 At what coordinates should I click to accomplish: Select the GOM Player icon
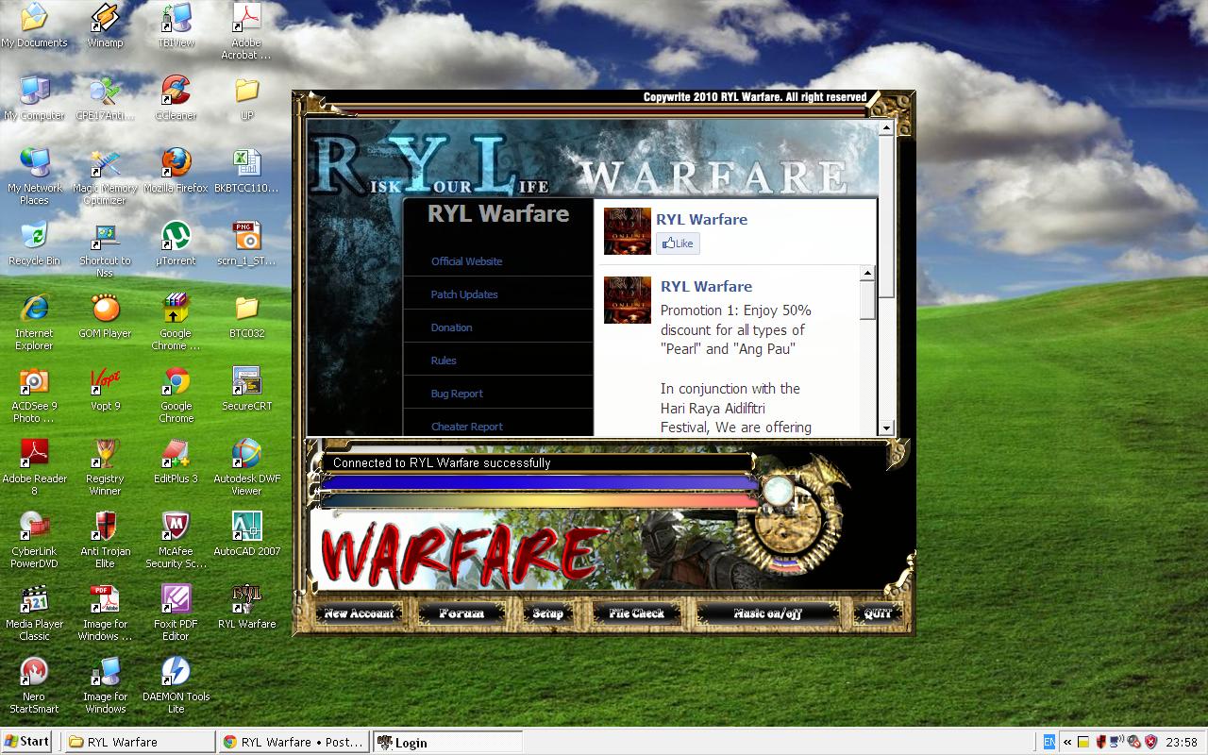pyautogui.click(x=105, y=316)
